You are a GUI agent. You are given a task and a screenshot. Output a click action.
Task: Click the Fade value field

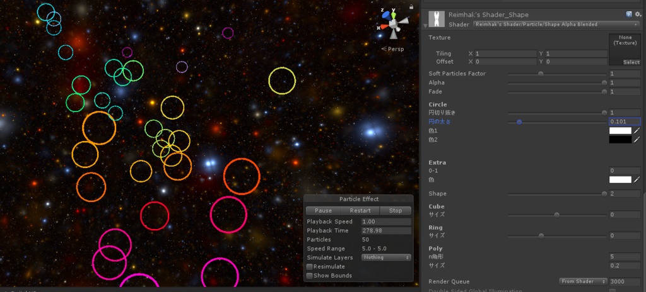point(625,92)
